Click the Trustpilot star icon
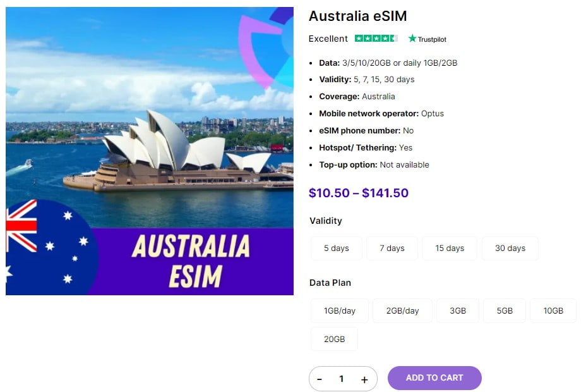This screenshot has width=586, height=392. pos(411,39)
